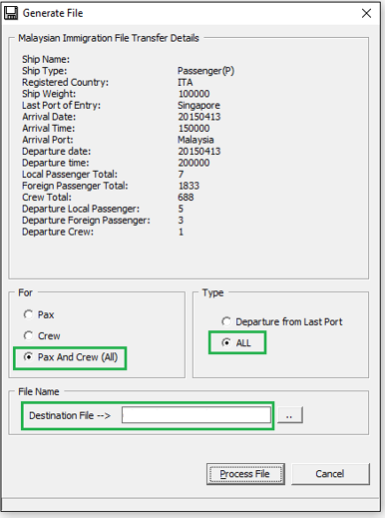
Task: Click the '1833' foreign passenger total
Action: [189, 186]
